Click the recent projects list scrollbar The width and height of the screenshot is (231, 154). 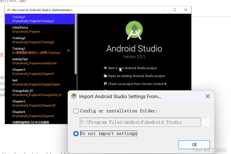pos(75,44)
